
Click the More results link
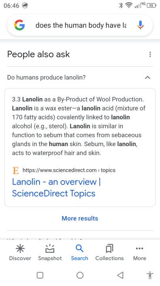pyautogui.click(x=80, y=218)
